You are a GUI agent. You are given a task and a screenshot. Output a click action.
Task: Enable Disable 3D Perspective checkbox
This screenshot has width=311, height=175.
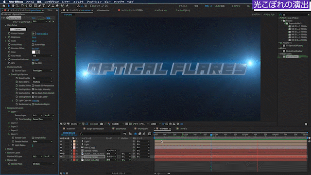[33, 86]
